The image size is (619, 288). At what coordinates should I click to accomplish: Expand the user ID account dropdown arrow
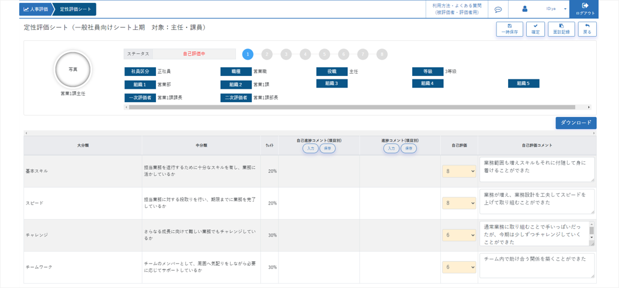(565, 9)
